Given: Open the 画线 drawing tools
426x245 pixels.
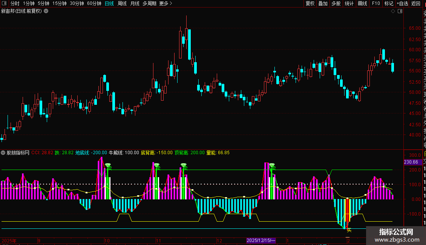Looking at the screenshot, I should tap(362, 3).
